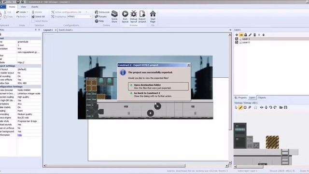This screenshot has width=309, height=174.
Task: Click tilemap rotate counter-clockwise icon
Action: point(270,107)
